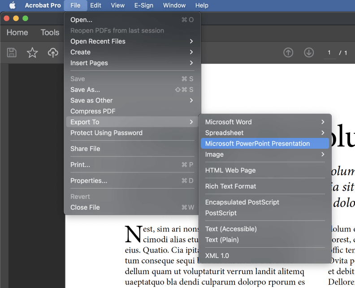
Task: Export as HTML Web Page
Action: click(264, 170)
